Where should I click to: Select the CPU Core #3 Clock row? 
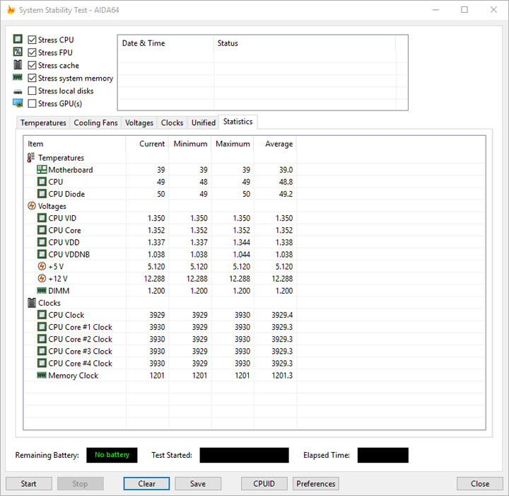point(255,351)
